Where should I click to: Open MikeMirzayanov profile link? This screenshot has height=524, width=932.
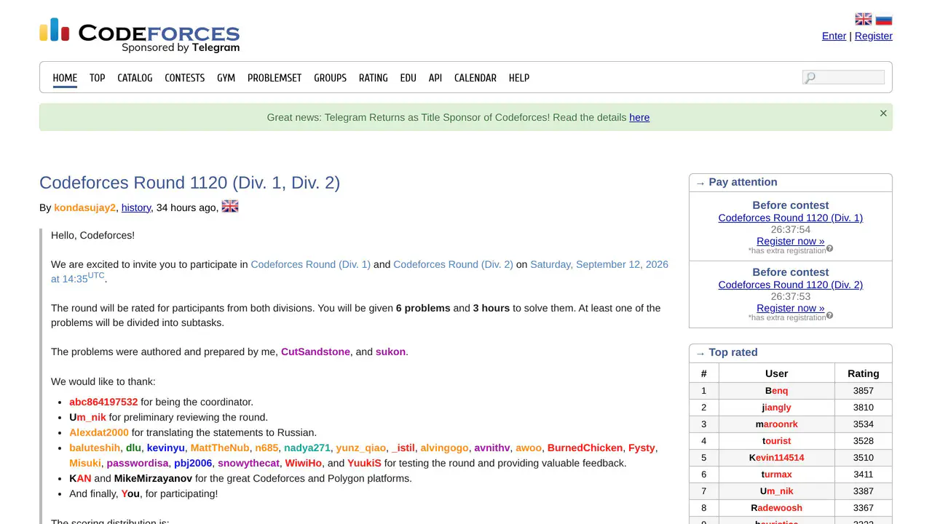tap(153, 478)
